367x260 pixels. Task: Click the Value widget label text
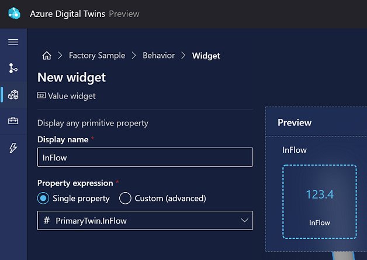[x=72, y=96]
